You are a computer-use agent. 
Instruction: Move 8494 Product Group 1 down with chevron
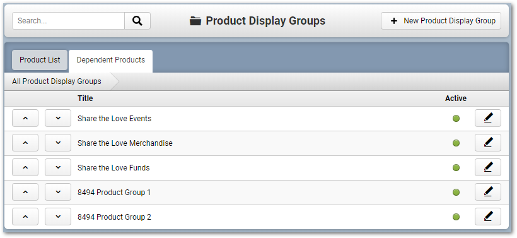coord(58,192)
